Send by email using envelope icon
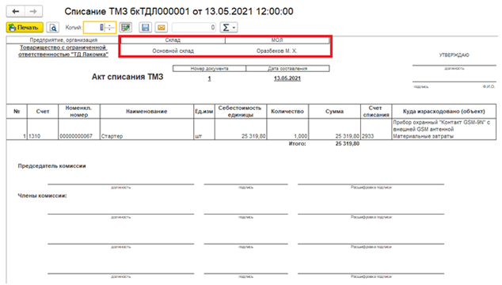This screenshot has width=502, height=285. tap(162, 28)
